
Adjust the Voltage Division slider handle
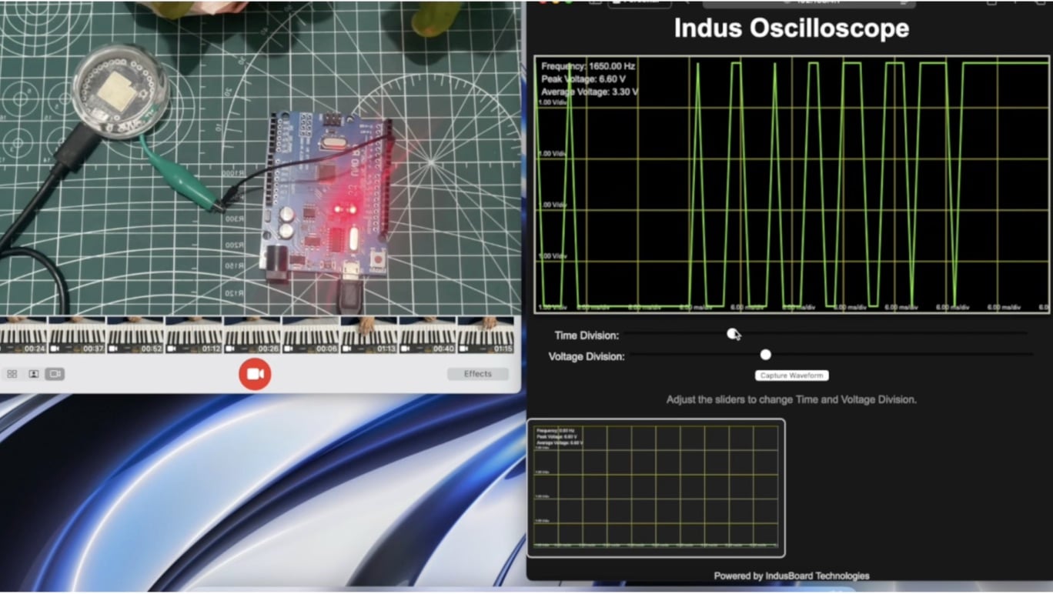pos(765,355)
